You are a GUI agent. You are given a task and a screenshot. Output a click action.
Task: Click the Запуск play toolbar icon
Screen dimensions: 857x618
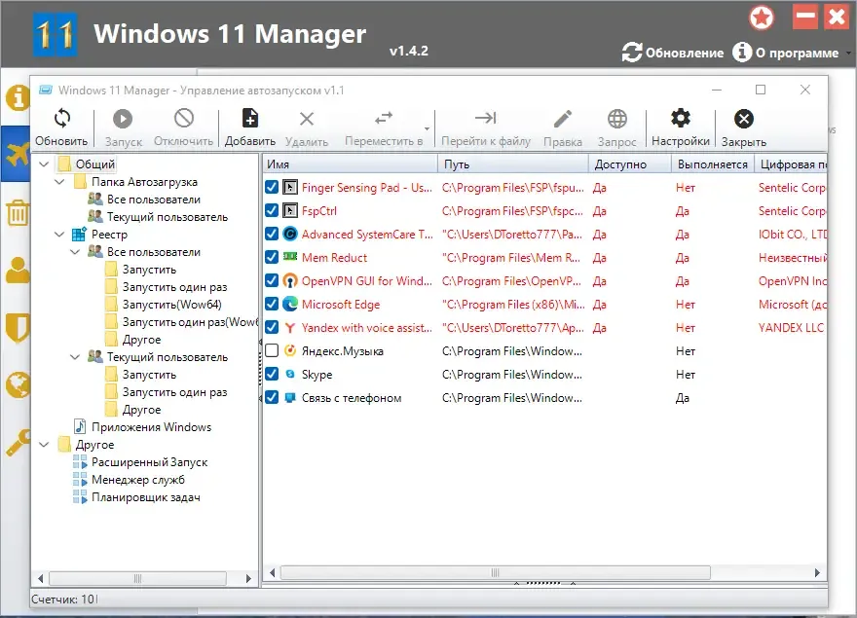point(123,119)
